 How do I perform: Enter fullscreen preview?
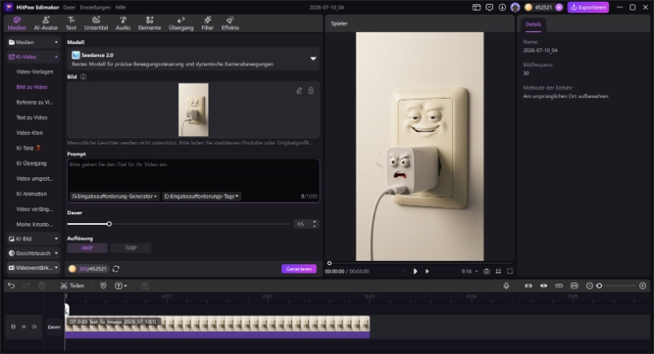click(509, 271)
